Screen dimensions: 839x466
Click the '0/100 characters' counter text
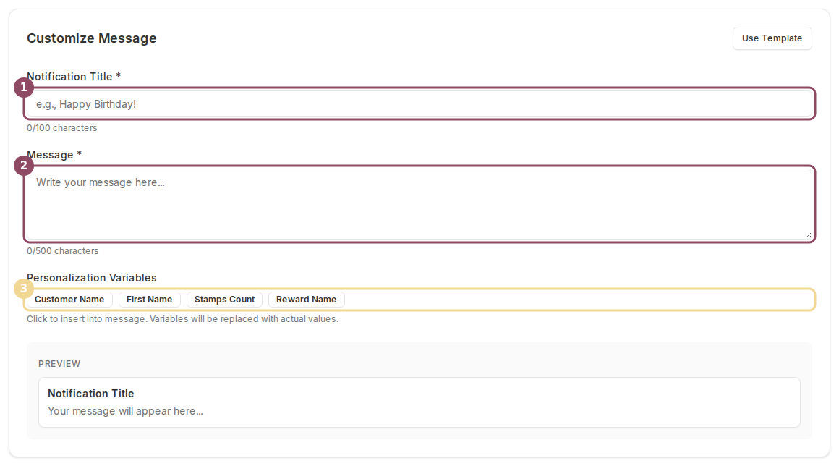click(x=62, y=128)
